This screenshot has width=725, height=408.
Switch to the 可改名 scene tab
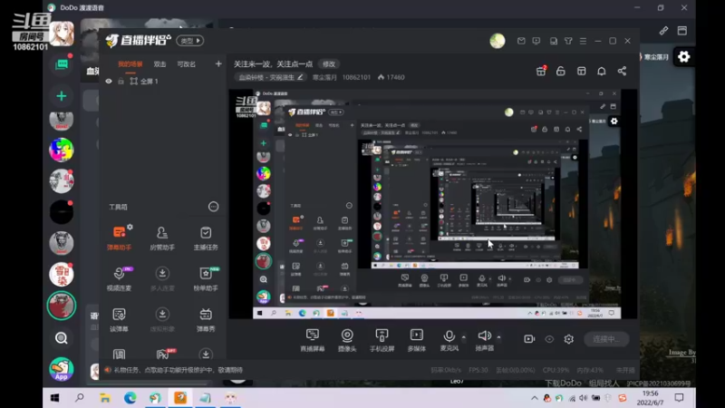pos(187,64)
